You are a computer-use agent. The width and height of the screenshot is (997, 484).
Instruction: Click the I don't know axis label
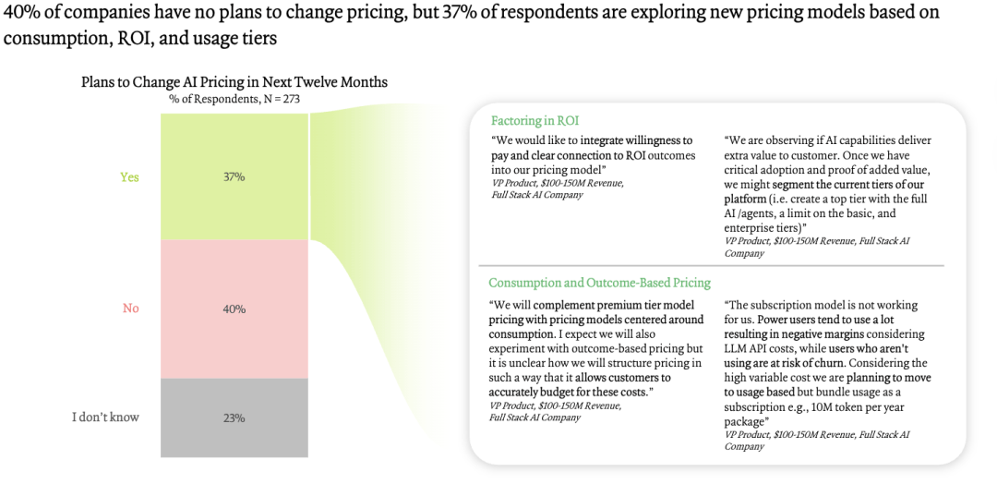(105, 417)
